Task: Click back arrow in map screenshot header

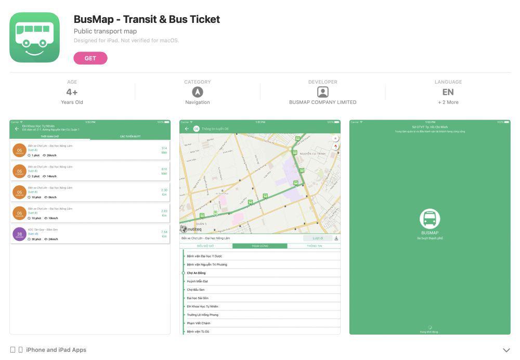Action: [x=187, y=128]
